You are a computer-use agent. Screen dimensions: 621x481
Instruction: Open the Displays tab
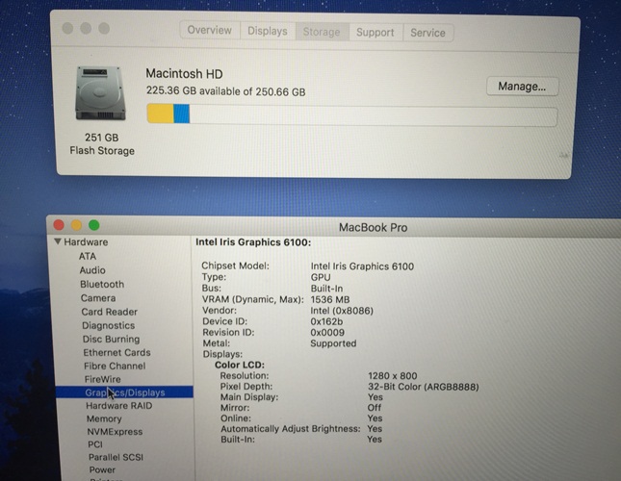coord(268,31)
